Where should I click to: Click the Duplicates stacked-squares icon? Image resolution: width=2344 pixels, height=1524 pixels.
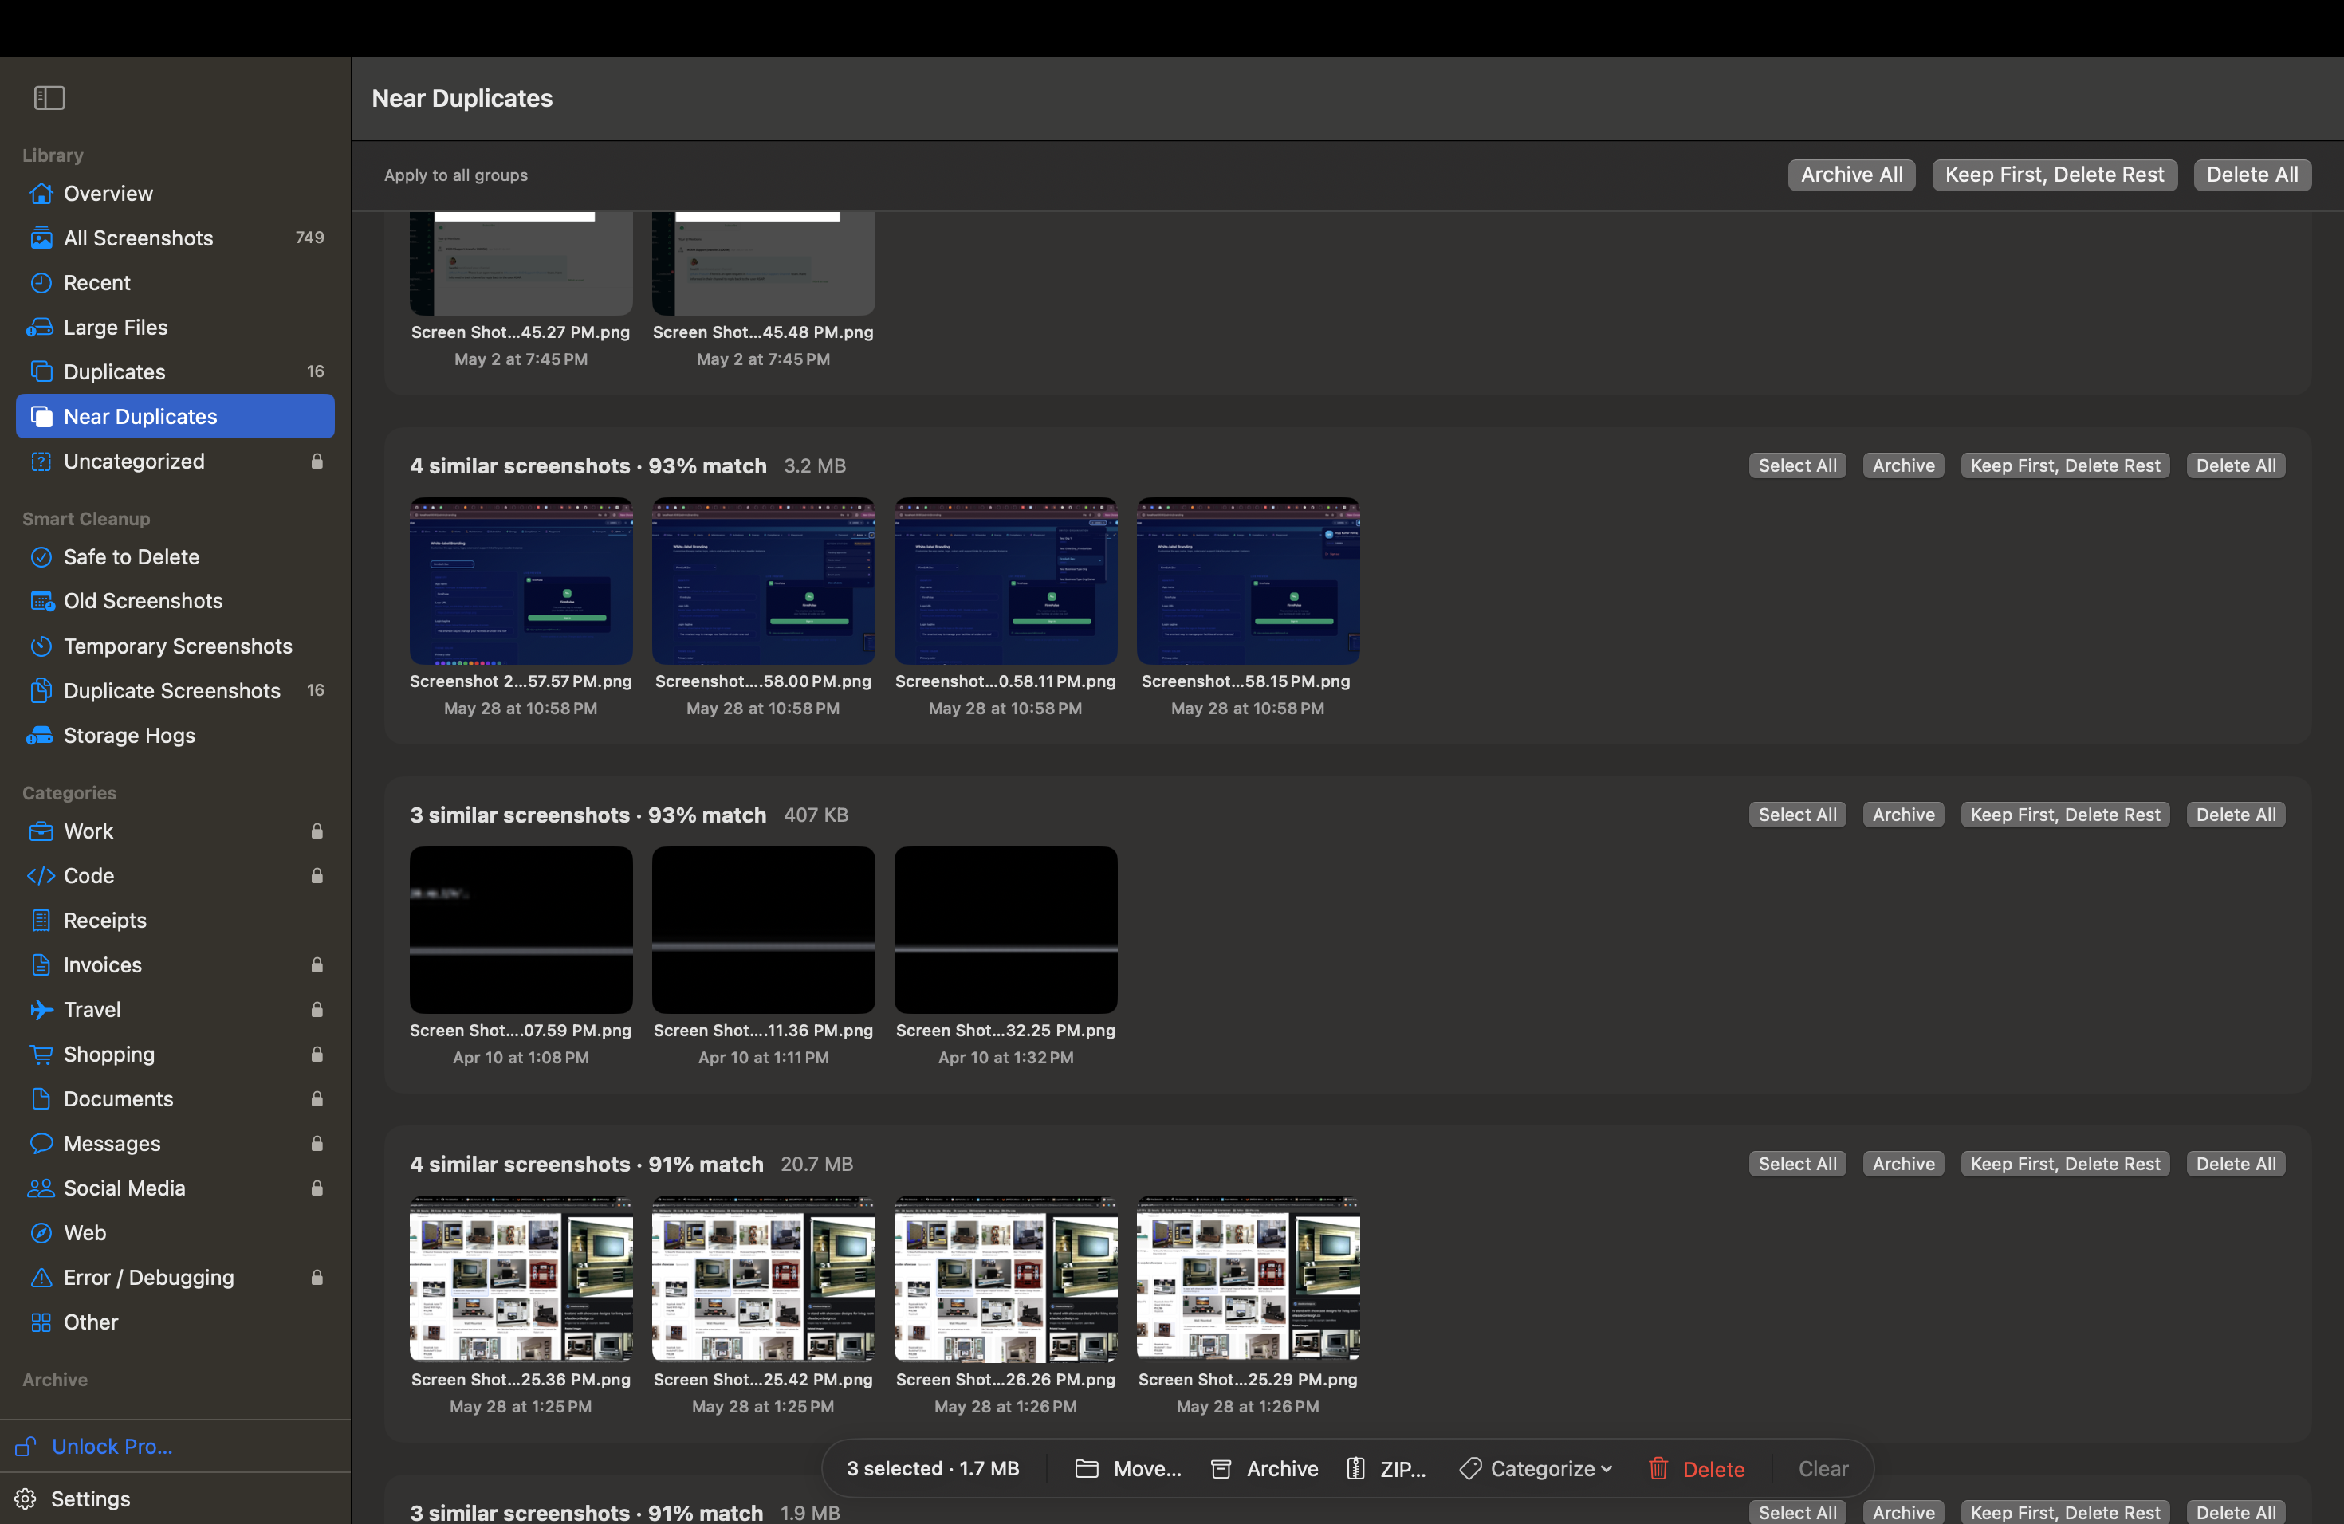(x=41, y=371)
